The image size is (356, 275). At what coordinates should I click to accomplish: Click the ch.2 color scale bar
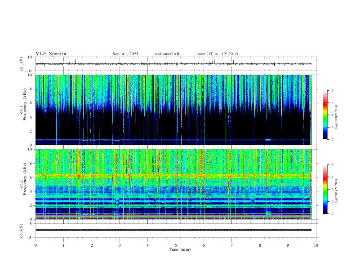point(325,189)
